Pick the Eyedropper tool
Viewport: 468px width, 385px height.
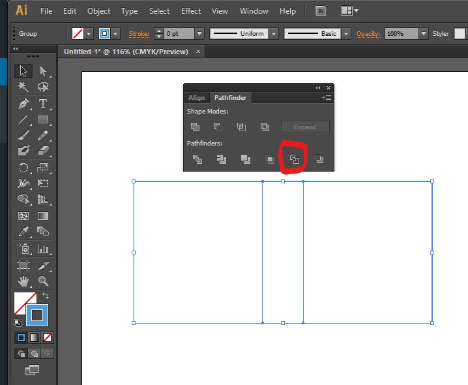click(23, 232)
